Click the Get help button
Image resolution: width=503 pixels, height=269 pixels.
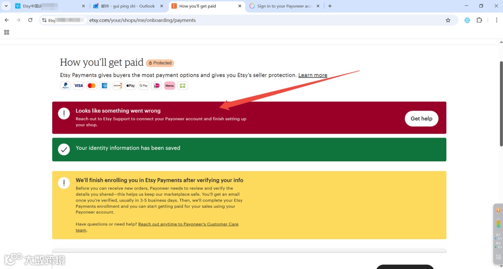pos(421,118)
